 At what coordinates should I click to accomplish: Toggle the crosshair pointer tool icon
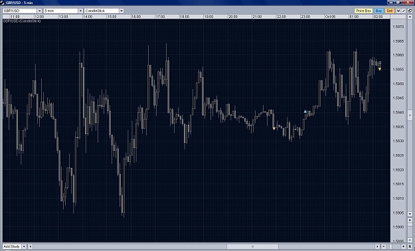click(x=398, y=11)
